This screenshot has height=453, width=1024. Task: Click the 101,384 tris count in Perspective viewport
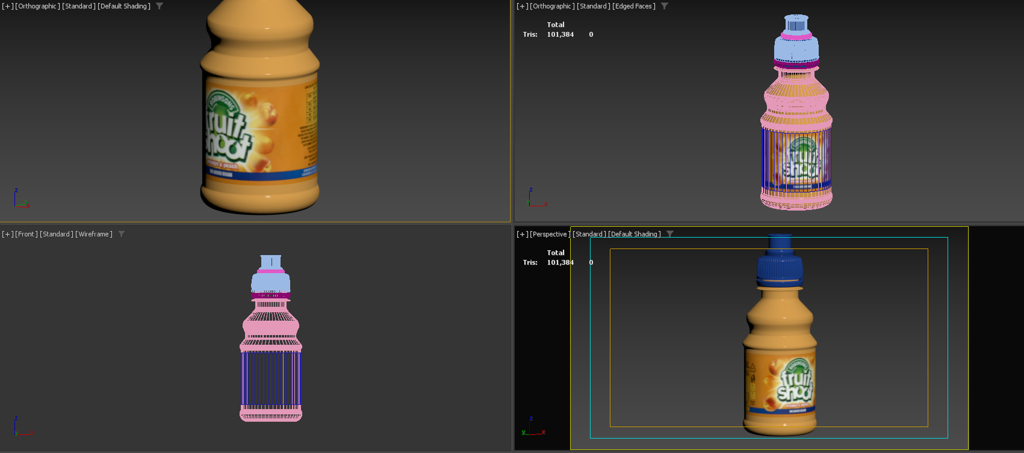click(x=560, y=262)
